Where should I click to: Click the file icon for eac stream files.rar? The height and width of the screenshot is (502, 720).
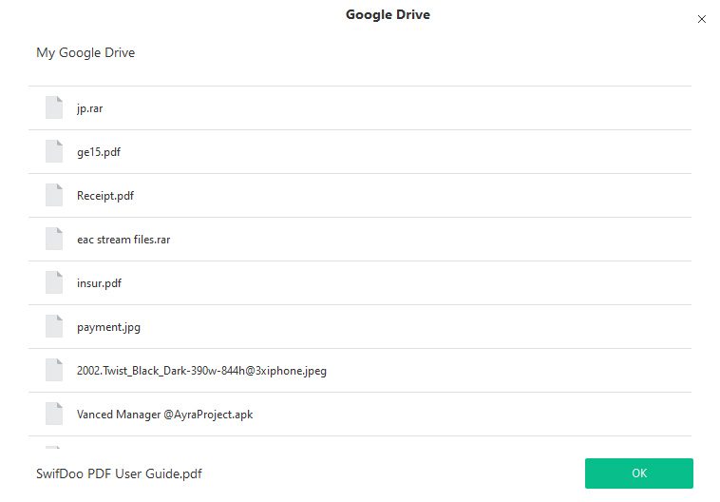coord(54,239)
